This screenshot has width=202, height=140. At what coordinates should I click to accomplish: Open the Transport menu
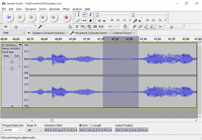pos(30,9)
